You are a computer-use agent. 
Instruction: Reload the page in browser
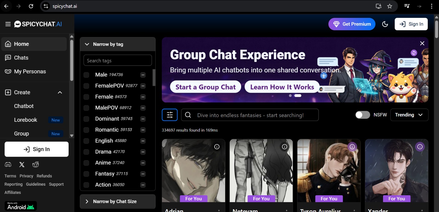click(x=31, y=6)
